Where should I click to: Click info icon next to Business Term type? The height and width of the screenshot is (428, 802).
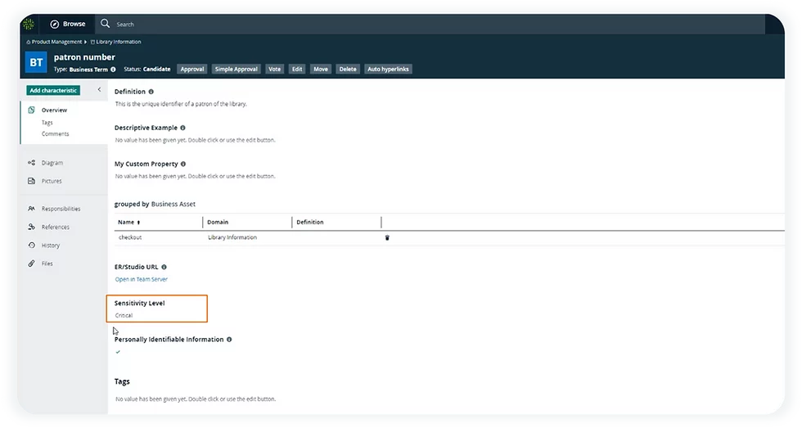[x=113, y=70]
